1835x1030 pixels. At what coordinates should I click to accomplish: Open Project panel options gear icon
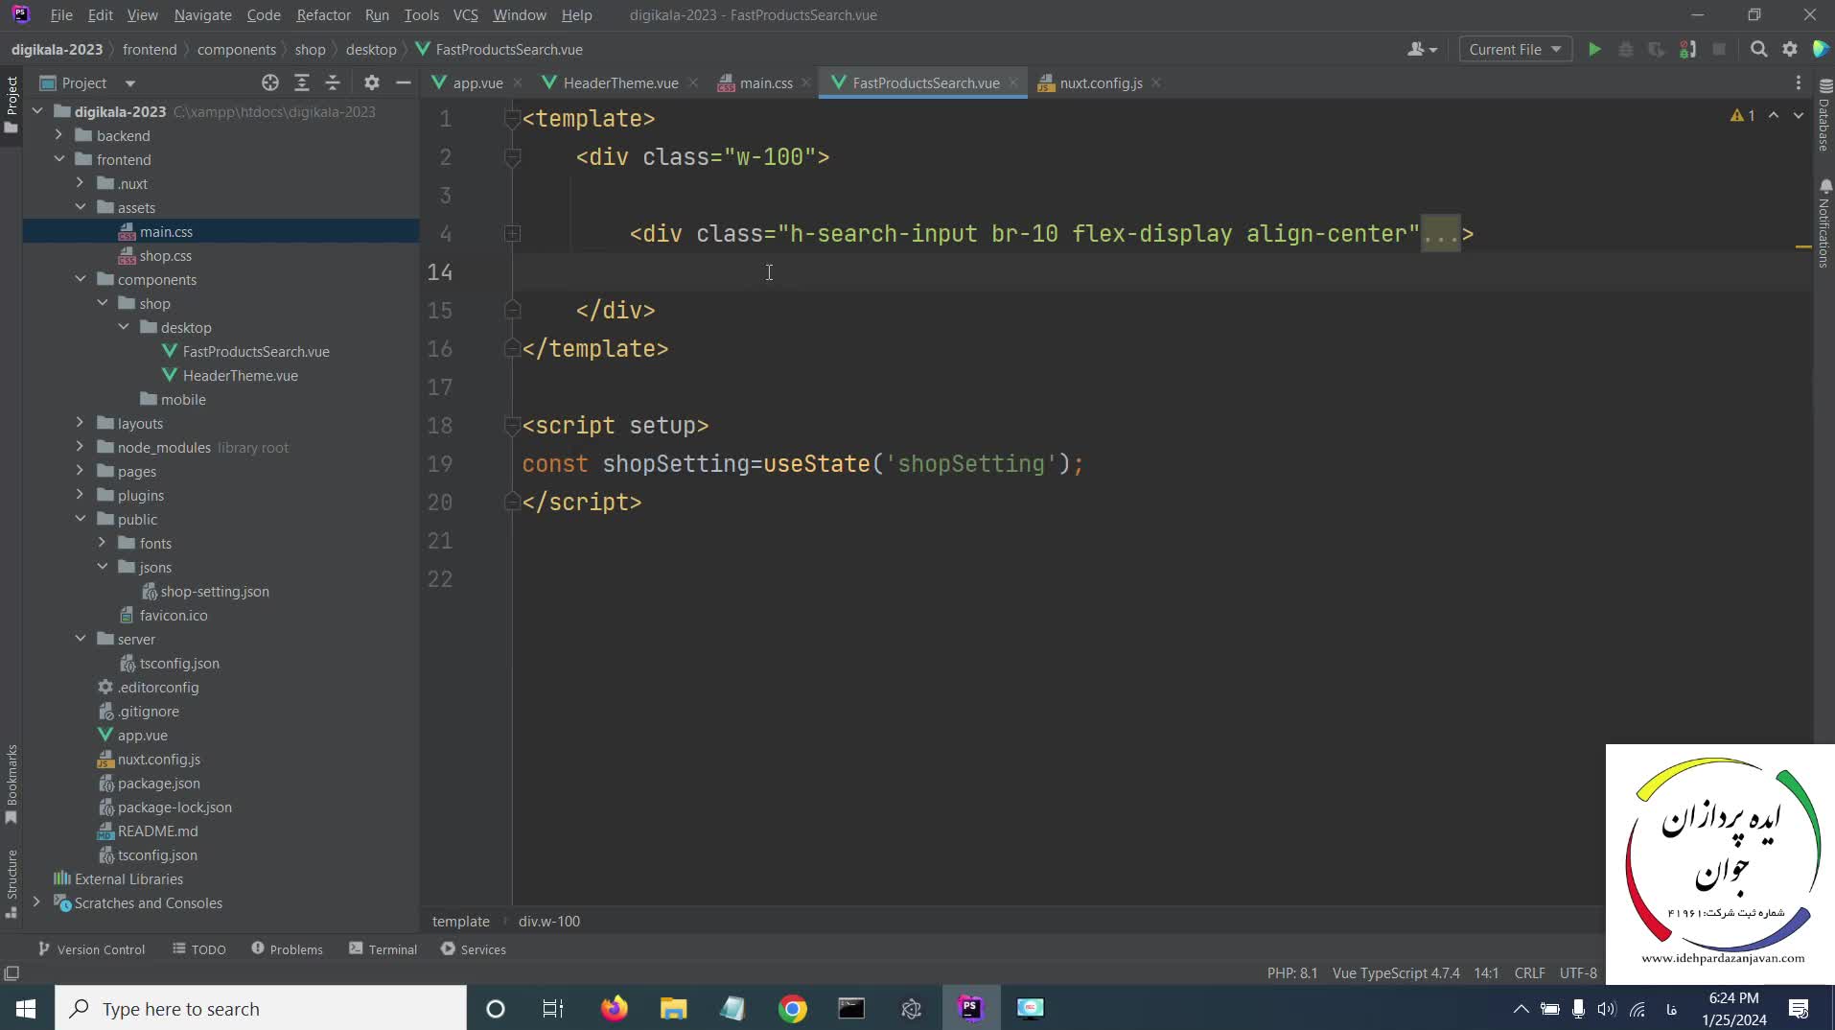pos(372,83)
